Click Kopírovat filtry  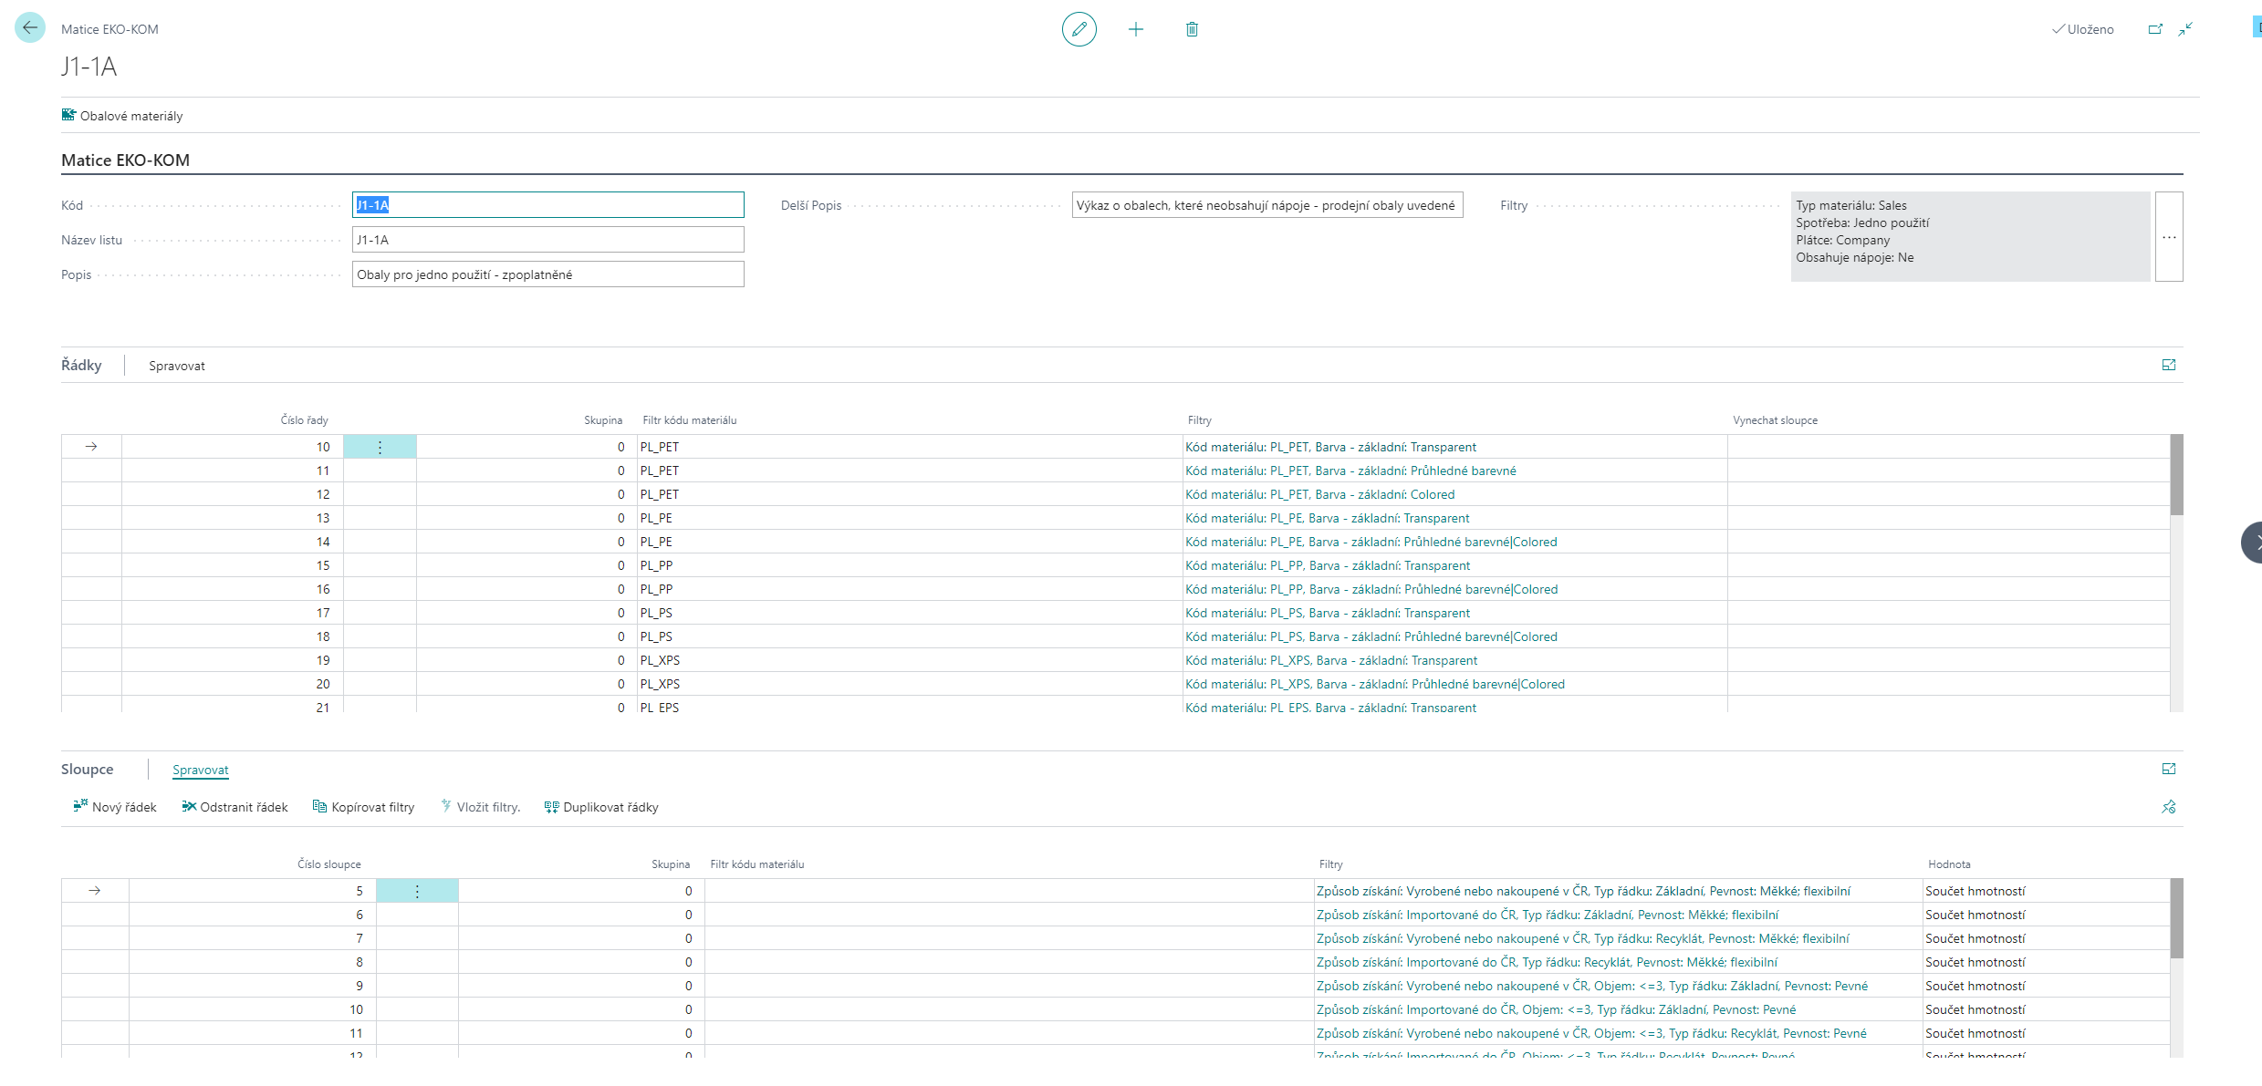pos(363,807)
